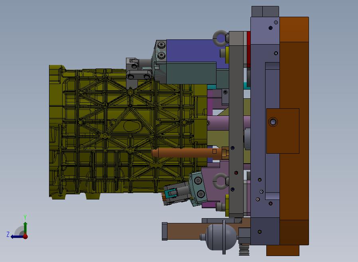Click the blue Z axis of the orientation triad
Image resolution: width=358 pixels, height=262 pixels.
(x=17, y=237)
